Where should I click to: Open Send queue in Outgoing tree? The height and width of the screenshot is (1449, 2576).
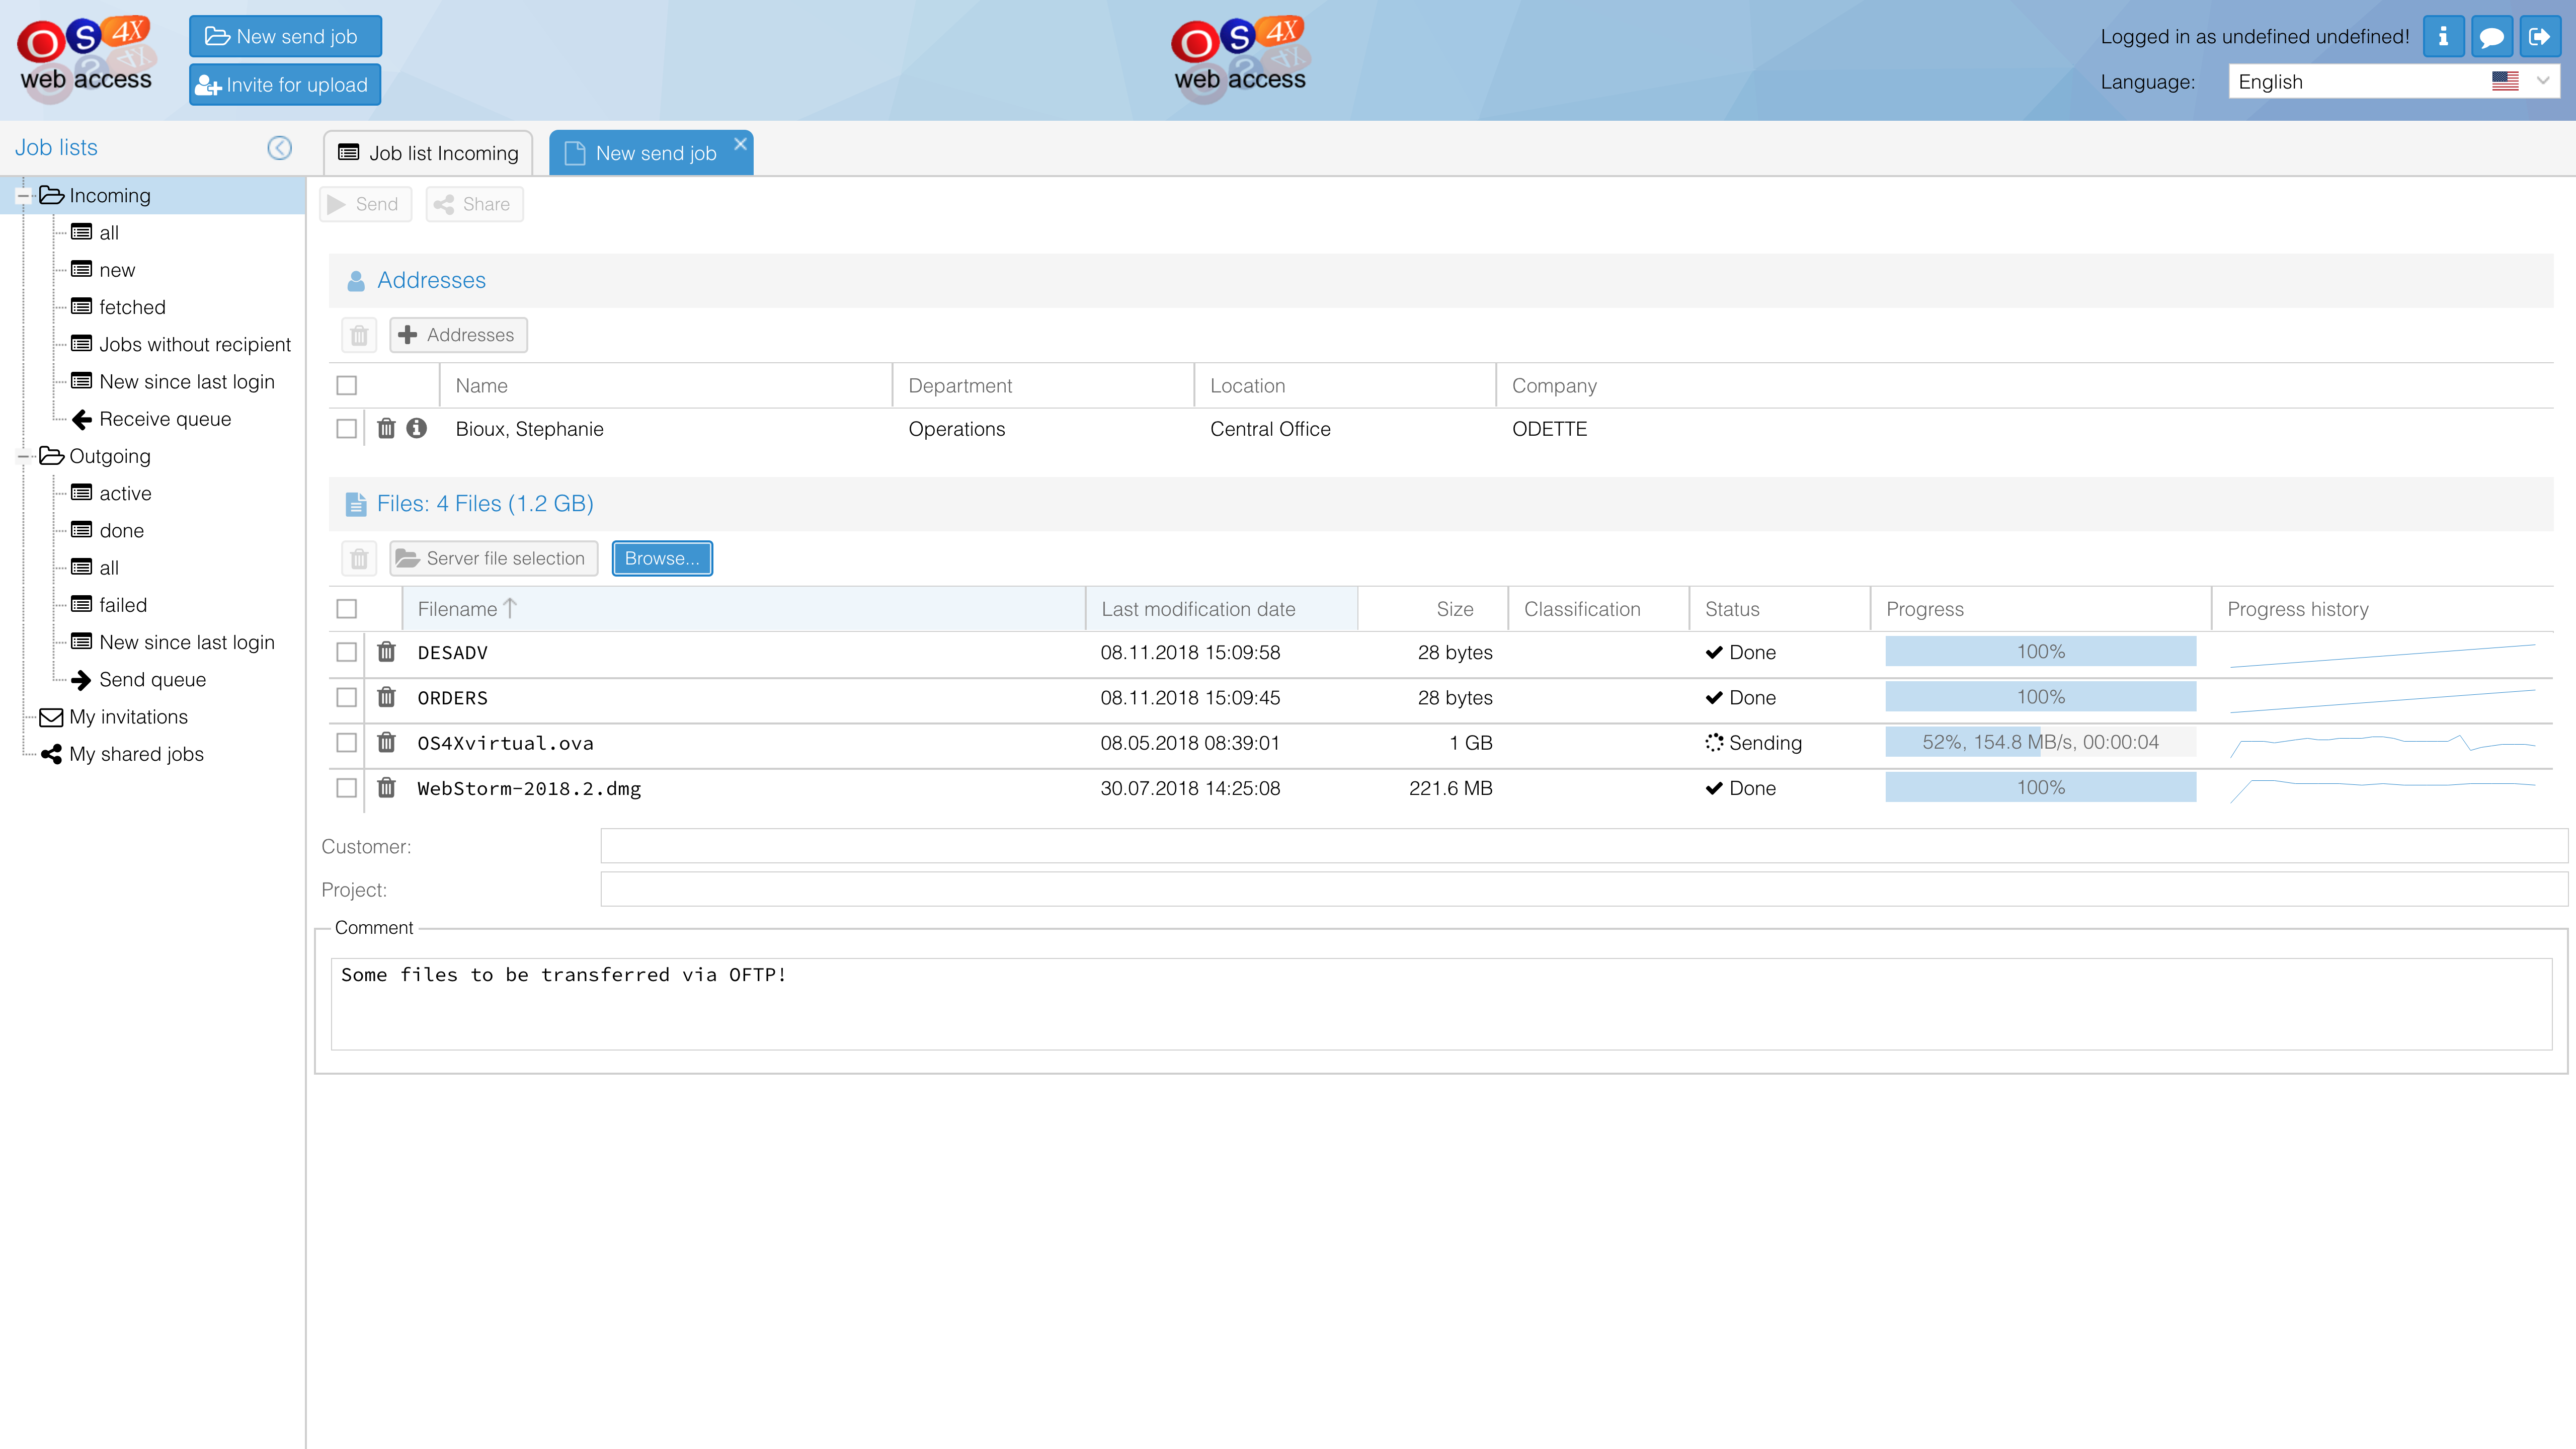tap(152, 680)
